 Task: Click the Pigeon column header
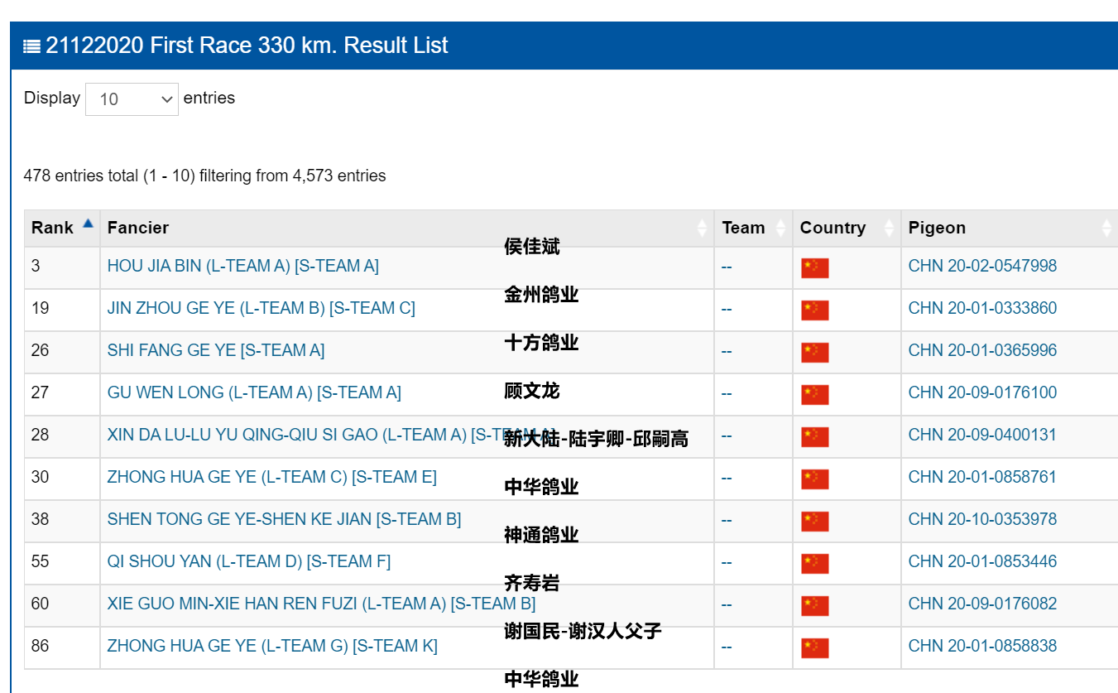[x=1010, y=228]
